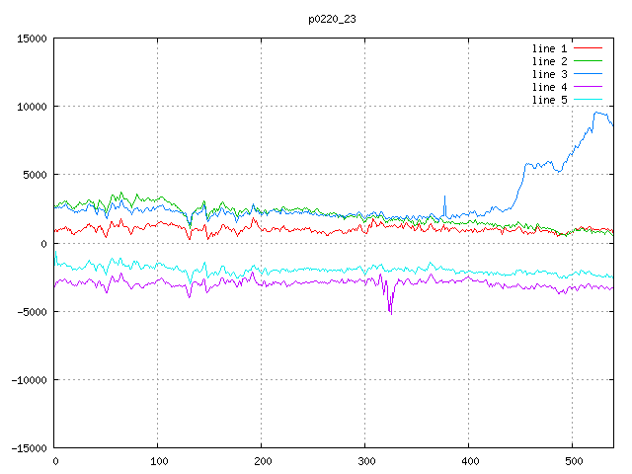Select the "line 5" legend label

tap(550, 100)
